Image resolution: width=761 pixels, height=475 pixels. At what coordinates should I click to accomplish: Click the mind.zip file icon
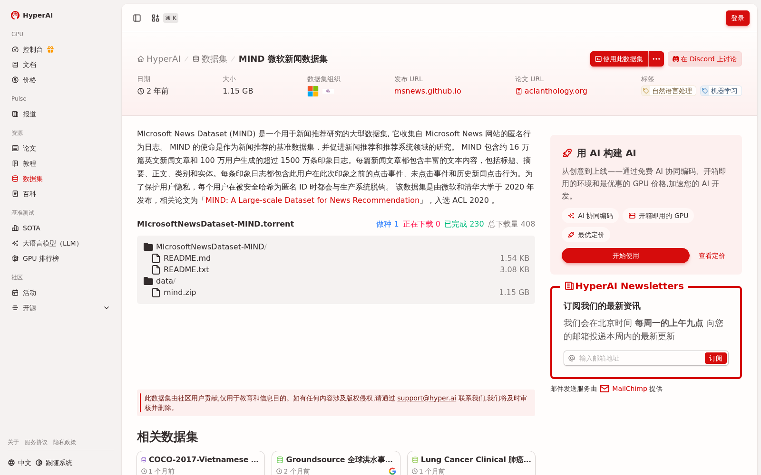click(156, 292)
